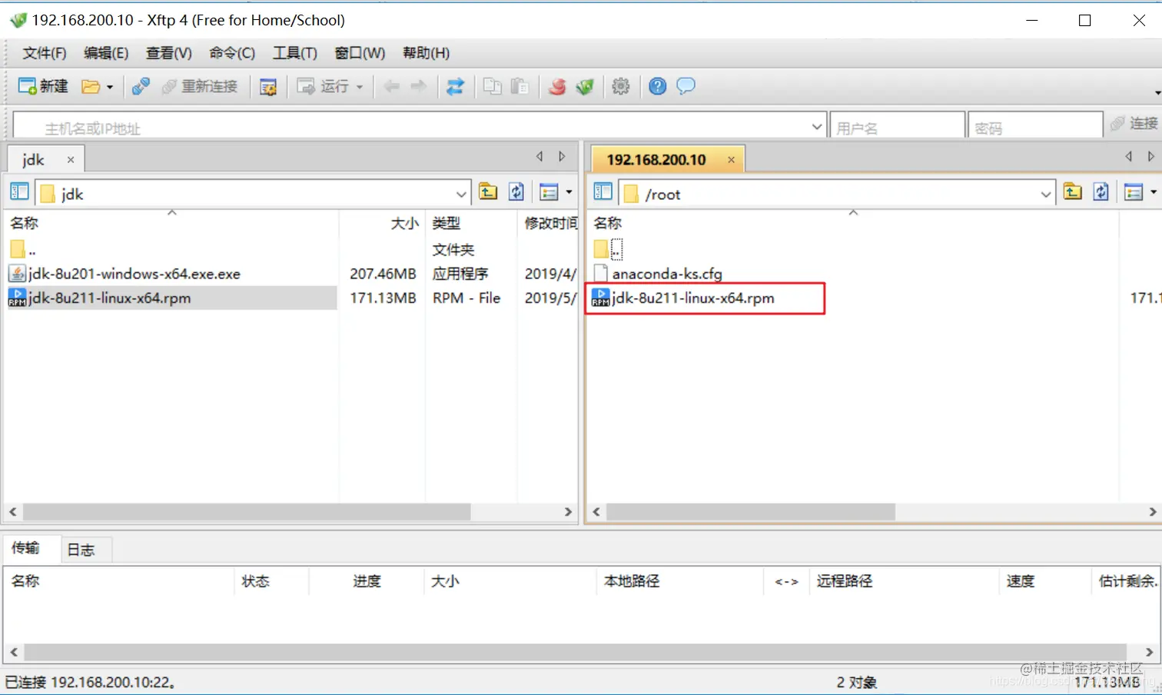Expand the local jdk path dropdown

(461, 195)
